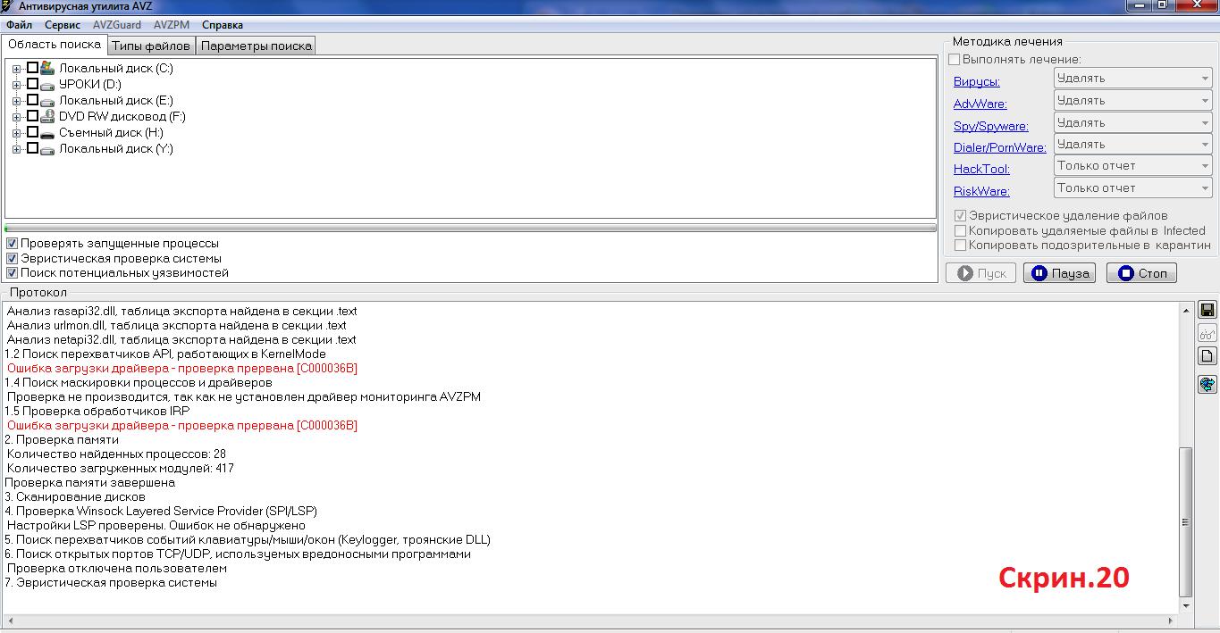Open the Справка menu
1220x633 pixels.
223,25
